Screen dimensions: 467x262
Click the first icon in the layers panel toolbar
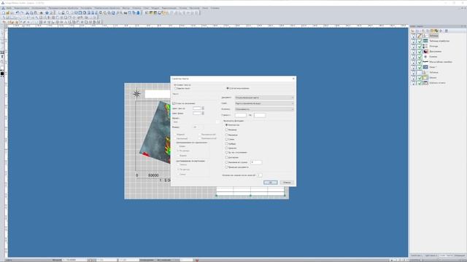point(413,31)
